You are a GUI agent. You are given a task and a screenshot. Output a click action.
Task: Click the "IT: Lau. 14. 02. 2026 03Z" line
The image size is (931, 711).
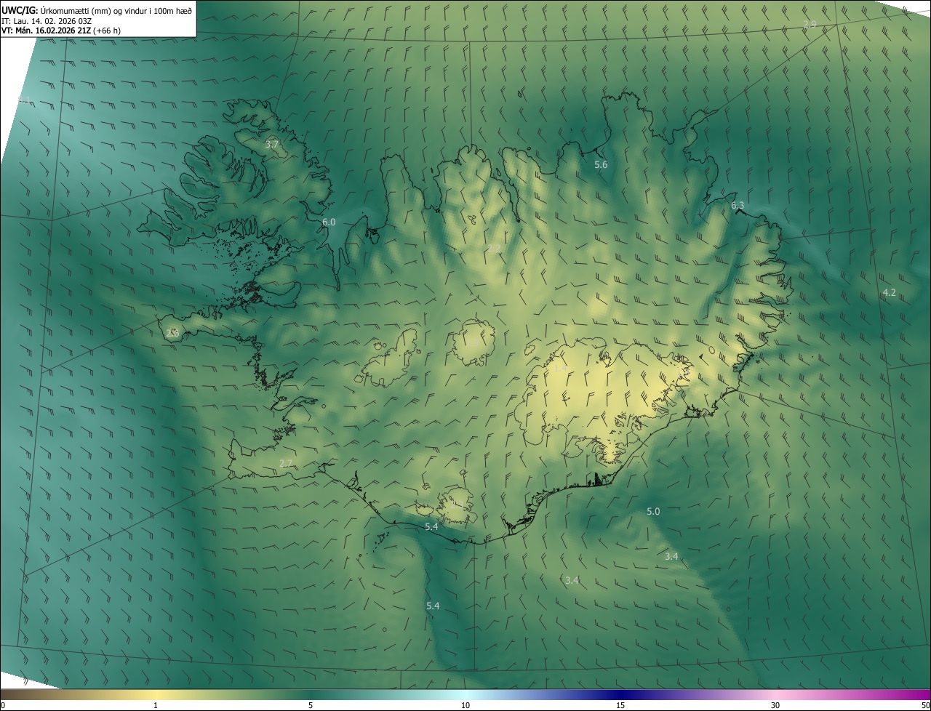(47, 21)
